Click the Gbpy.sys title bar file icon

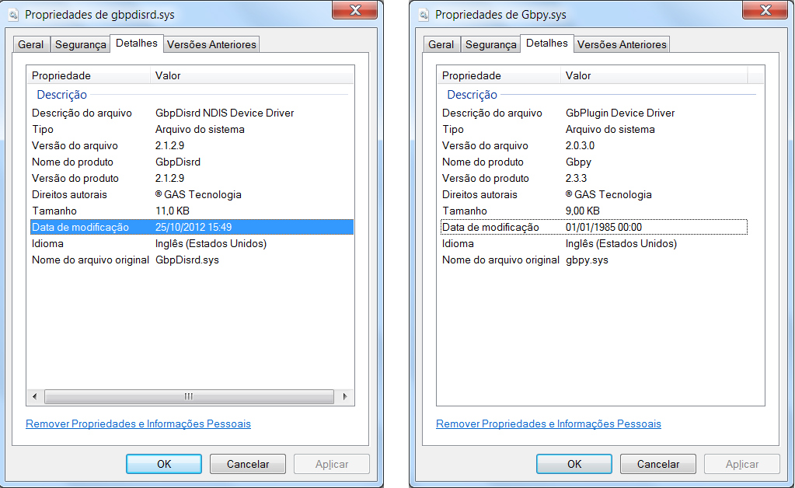(x=423, y=15)
